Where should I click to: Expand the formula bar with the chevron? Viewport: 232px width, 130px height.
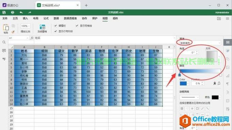(x=175, y=38)
